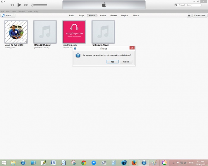208x166 pixels.
Task: Close the iTunes dialog with the red X
Action: pos(132,48)
